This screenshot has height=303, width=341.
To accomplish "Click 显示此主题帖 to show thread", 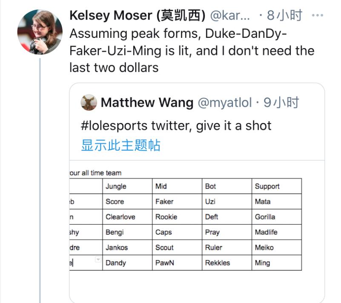I will coord(120,145).
